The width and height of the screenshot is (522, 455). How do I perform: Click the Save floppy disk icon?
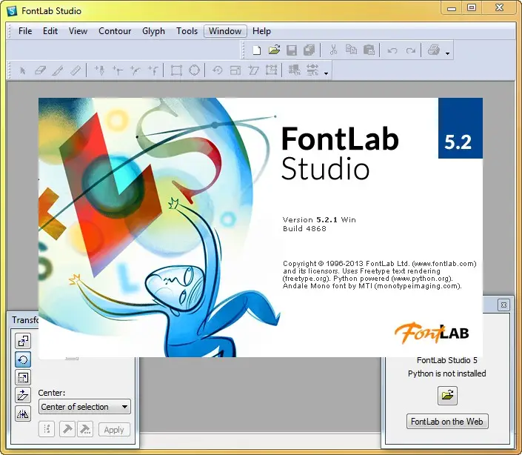[292, 50]
